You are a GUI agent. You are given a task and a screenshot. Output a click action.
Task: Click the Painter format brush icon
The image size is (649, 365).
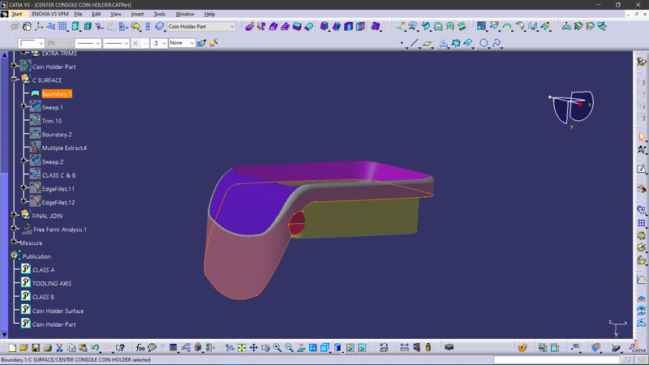(x=201, y=43)
